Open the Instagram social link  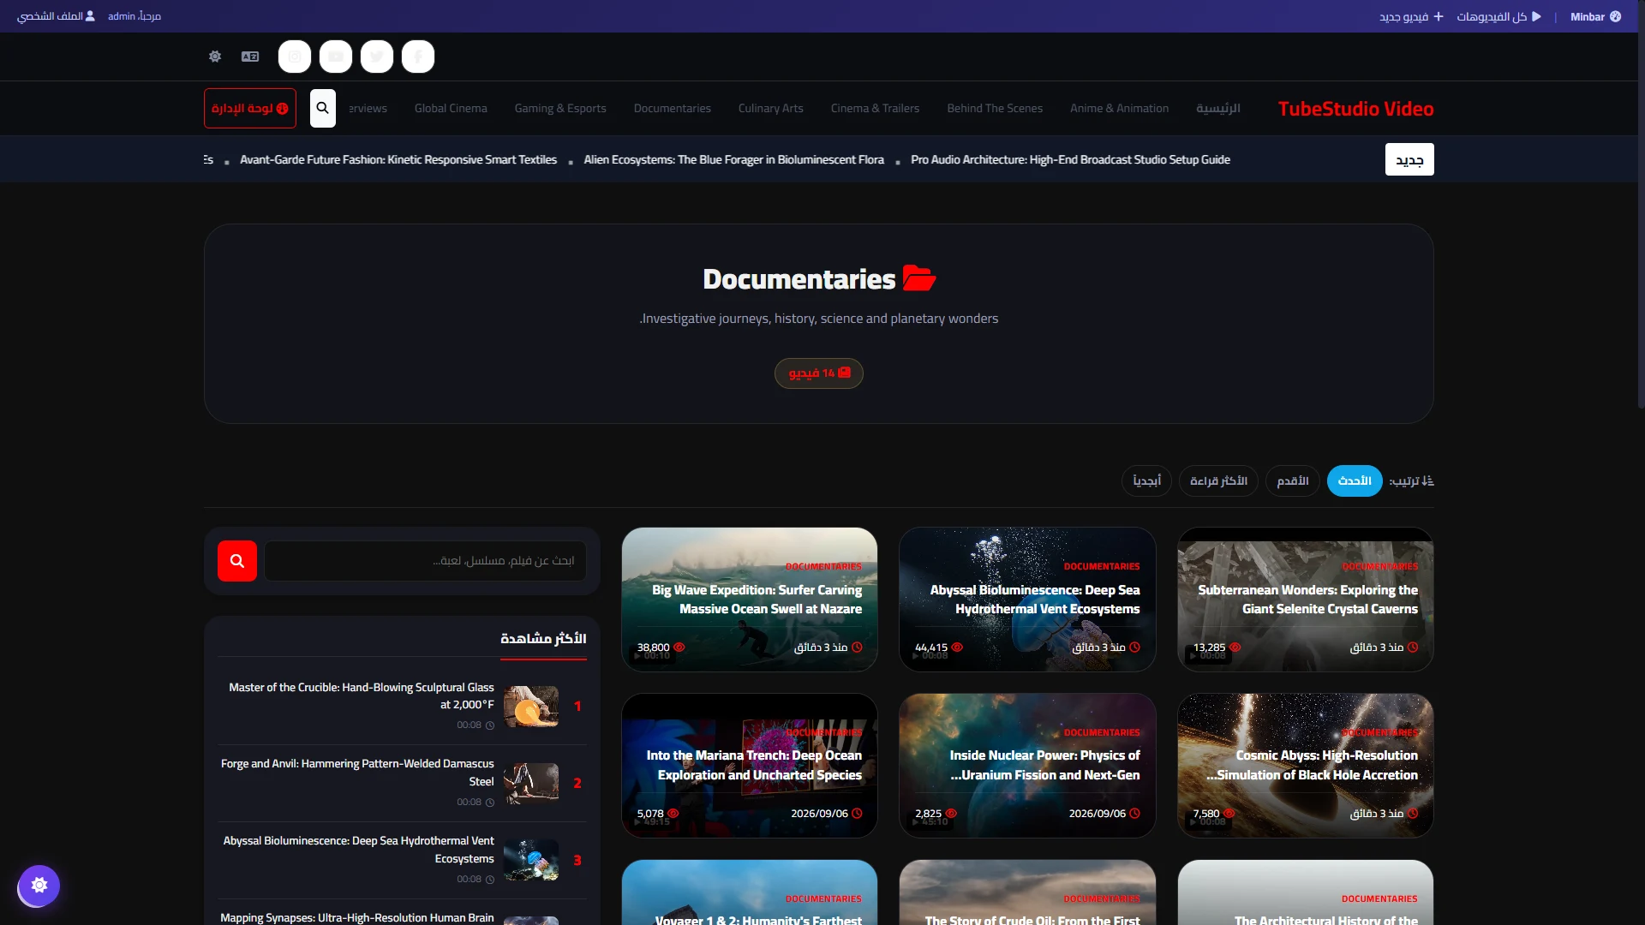tap(295, 57)
